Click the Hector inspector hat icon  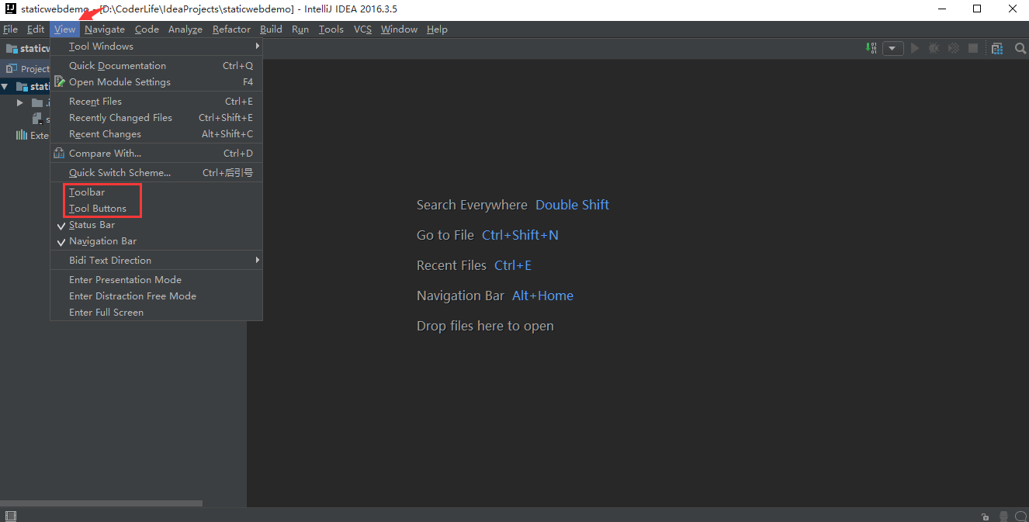click(x=1003, y=516)
